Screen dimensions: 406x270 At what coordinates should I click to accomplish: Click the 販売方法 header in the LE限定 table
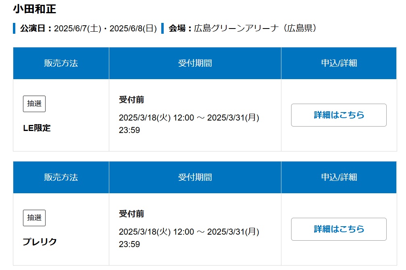pyautogui.click(x=61, y=63)
